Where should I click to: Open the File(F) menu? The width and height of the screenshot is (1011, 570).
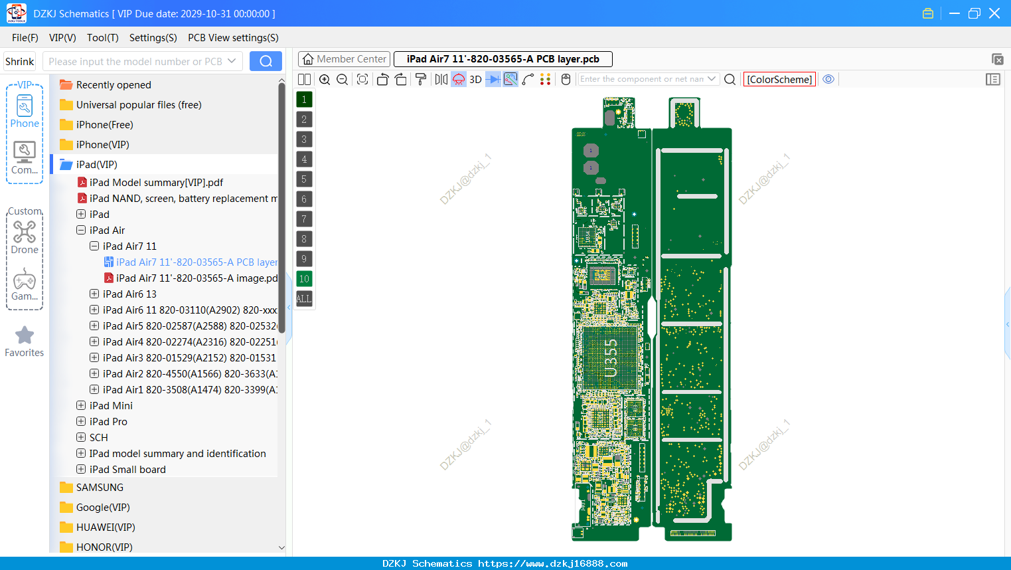pyautogui.click(x=25, y=38)
